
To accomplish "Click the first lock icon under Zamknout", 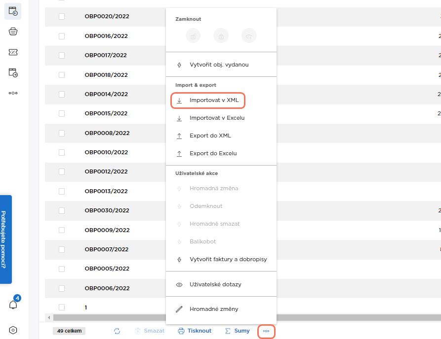I will coord(193,36).
